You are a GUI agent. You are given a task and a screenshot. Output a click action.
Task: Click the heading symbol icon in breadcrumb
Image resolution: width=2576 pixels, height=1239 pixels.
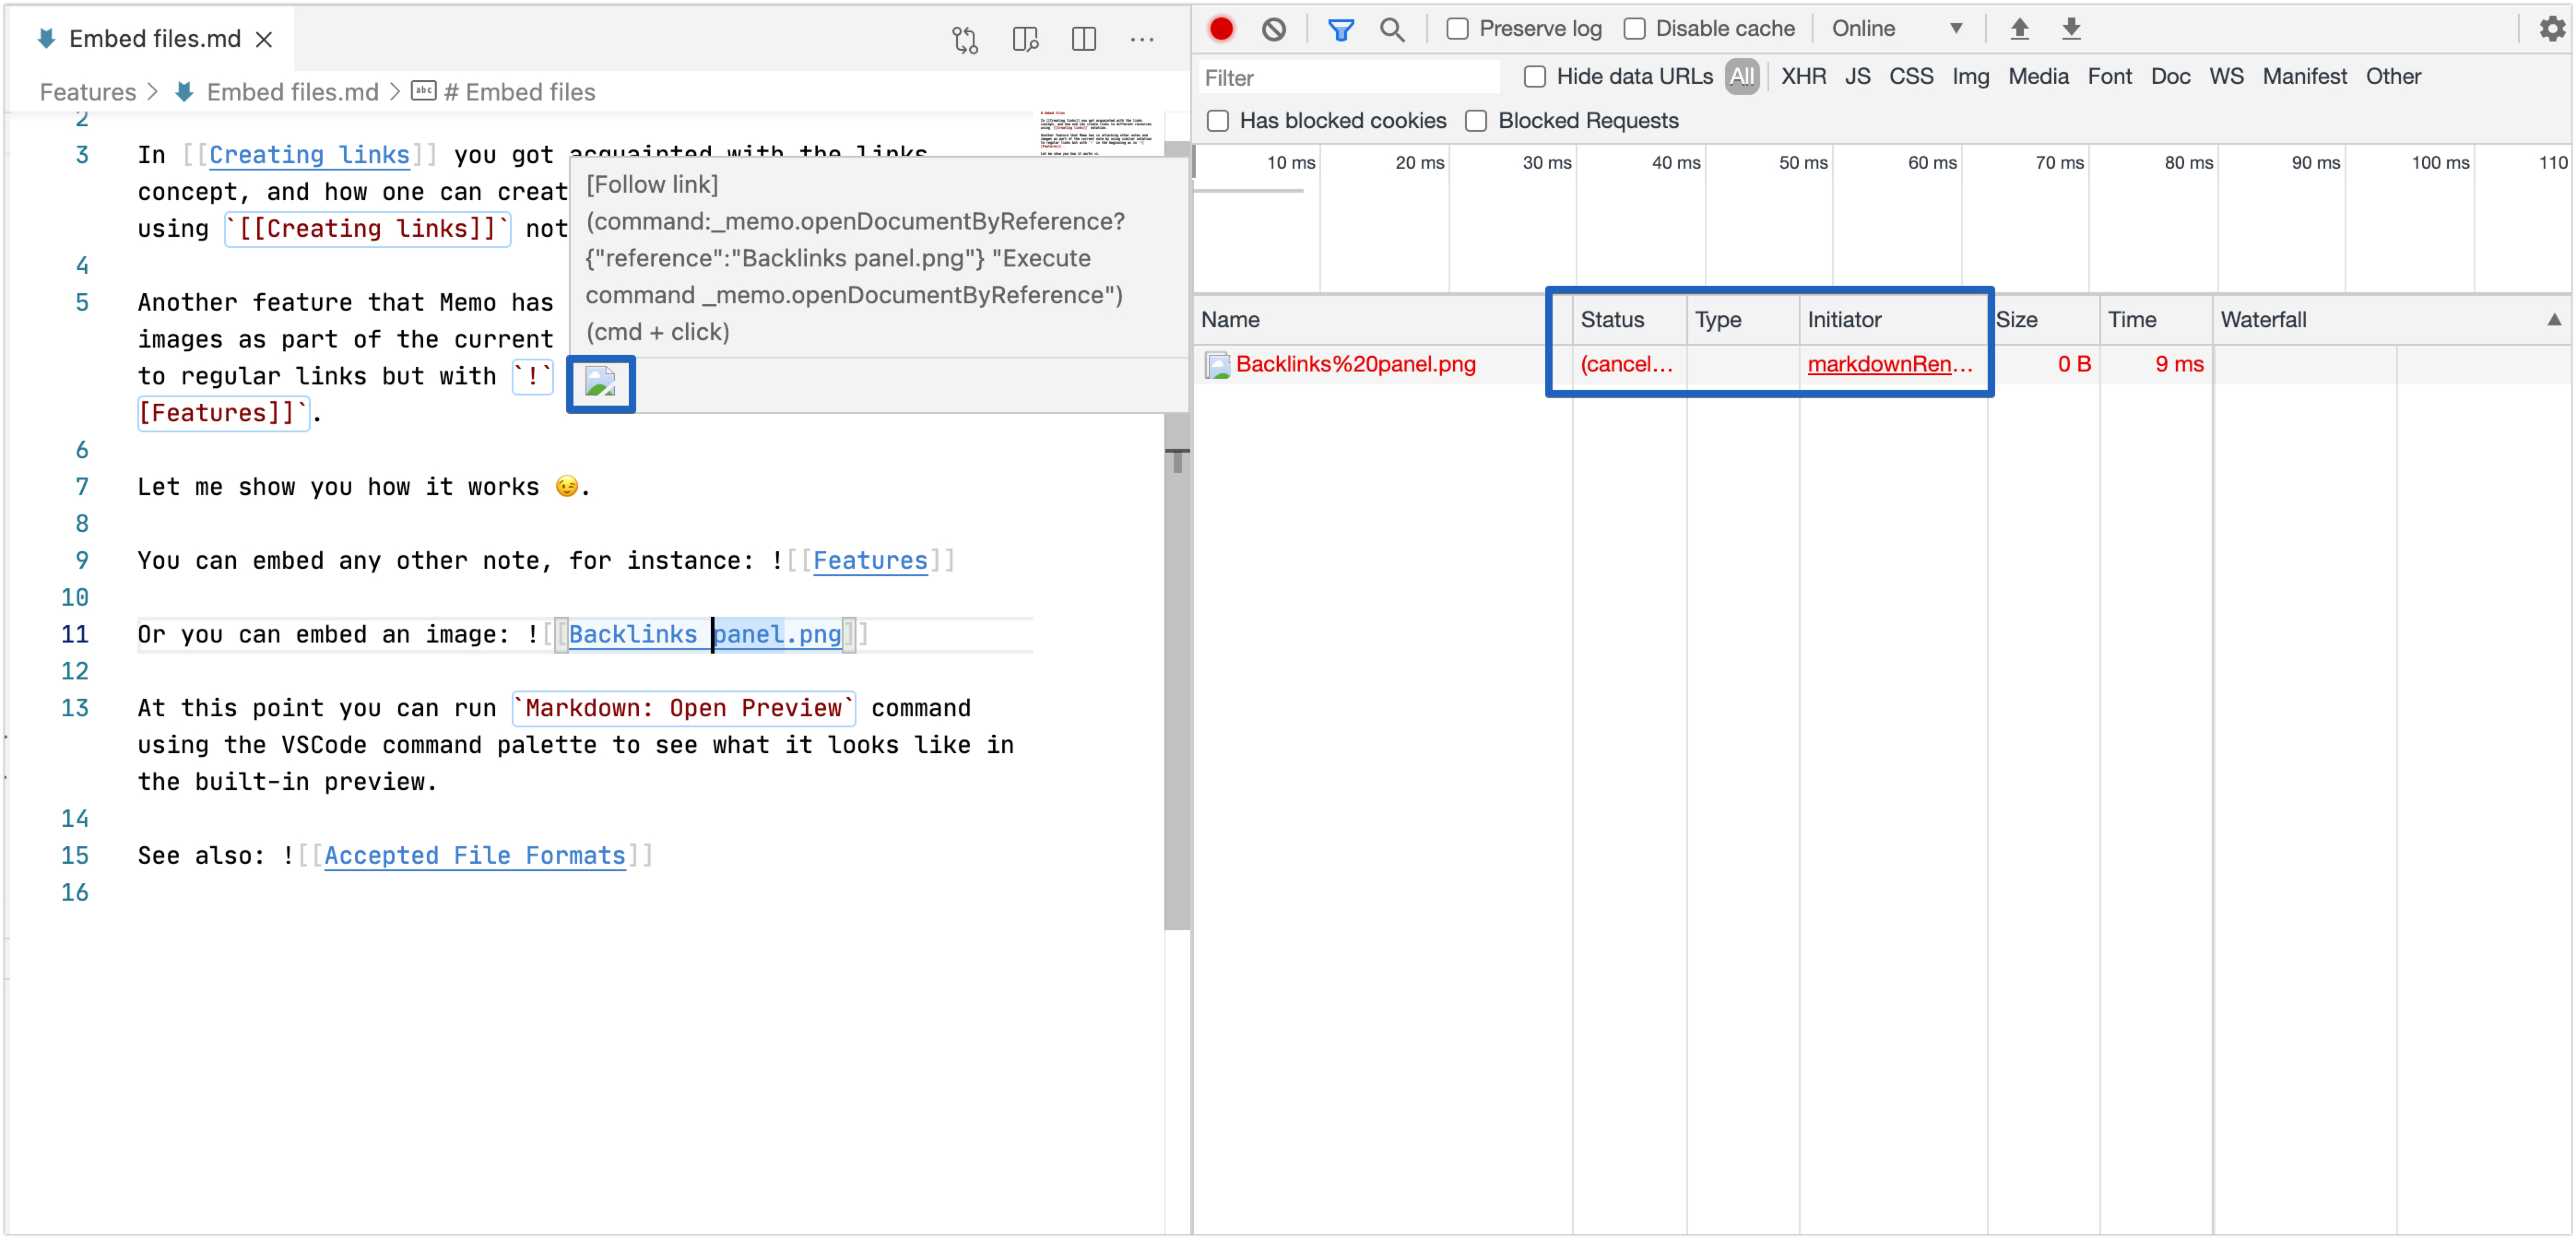coord(424,91)
